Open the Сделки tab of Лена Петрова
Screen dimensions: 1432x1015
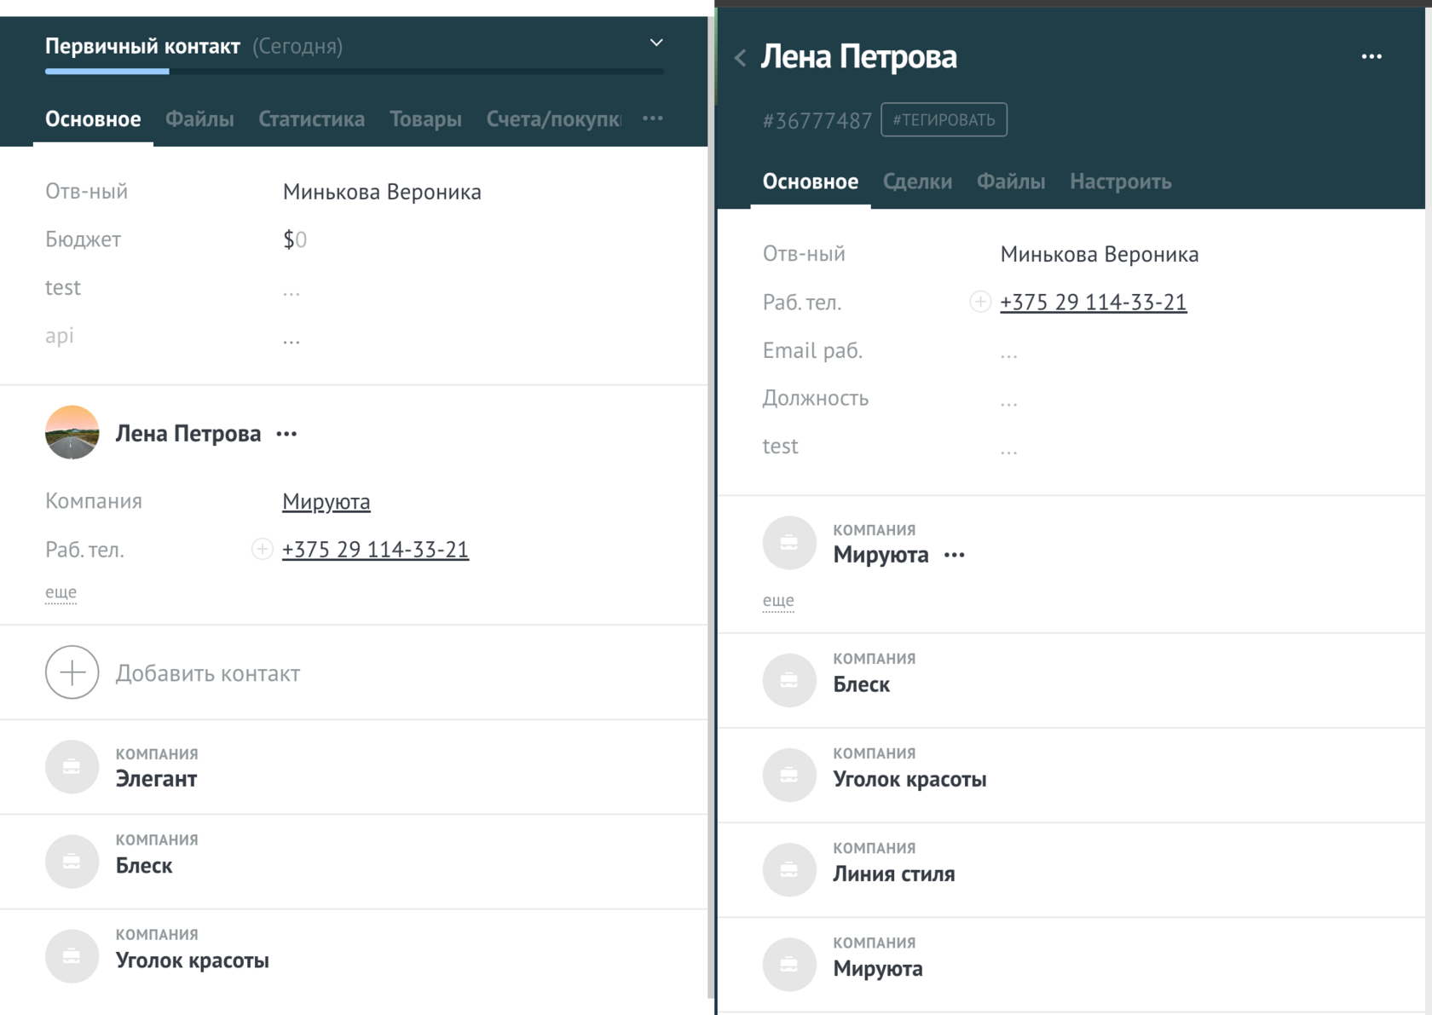(x=918, y=182)
